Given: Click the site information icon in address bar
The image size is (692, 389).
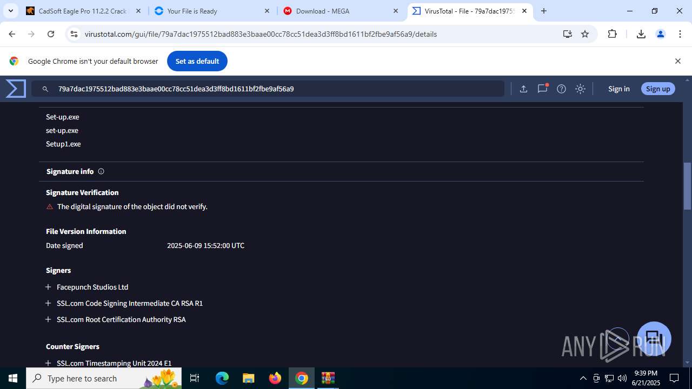Looking at the screenshot, I should (74, 34).
